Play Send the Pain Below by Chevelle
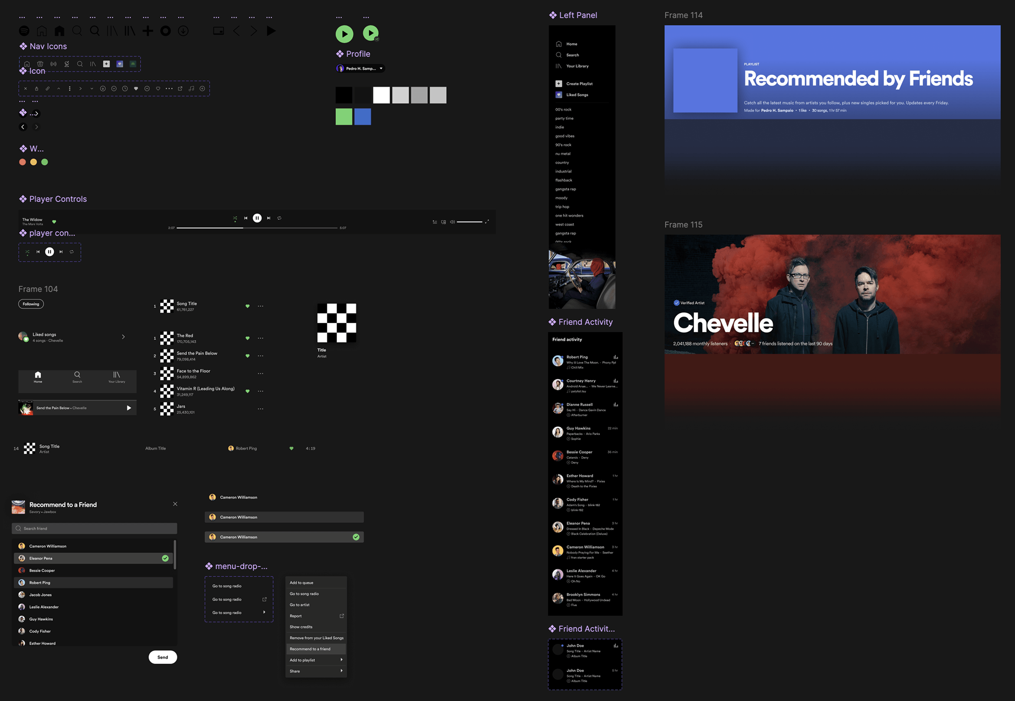Viewport: 1015px width, 701px height. pos(128,408)
